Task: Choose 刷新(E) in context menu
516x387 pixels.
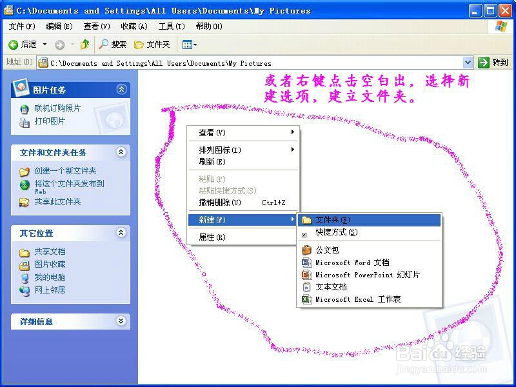Action: tap(243, 162)
